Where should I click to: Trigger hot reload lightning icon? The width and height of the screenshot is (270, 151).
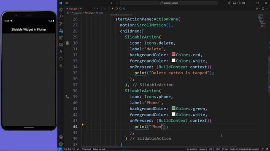tap(113, 8)
